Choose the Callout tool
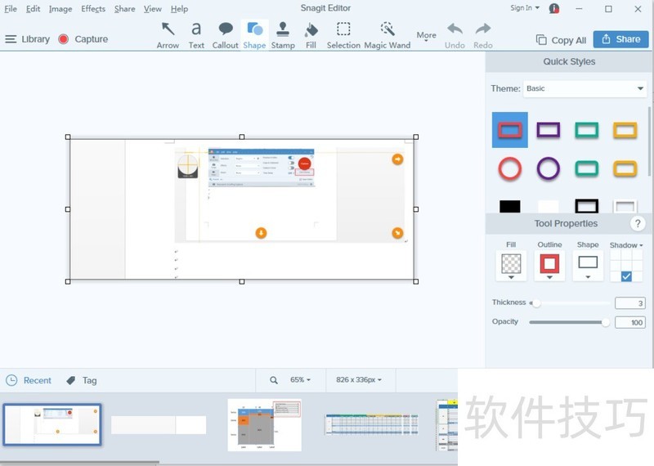Image resolution: width=654 pixels, height=466 pixels. pos(225,34)
